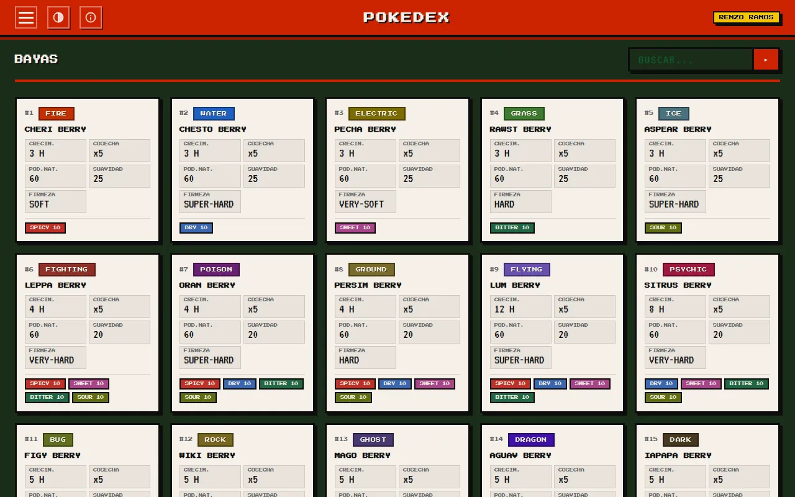
Task: Open the Chesto Berry card title
Action: click(x=213, y=129)
